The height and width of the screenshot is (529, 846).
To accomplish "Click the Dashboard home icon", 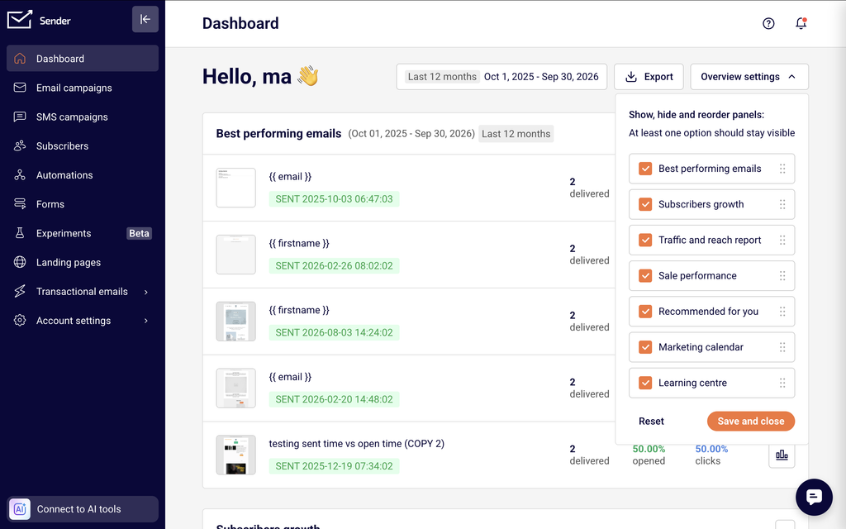I will [20, 59].
